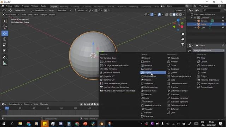Open the Opciones dropdown
Screen dimensions: 226x127
coord(180,10)
